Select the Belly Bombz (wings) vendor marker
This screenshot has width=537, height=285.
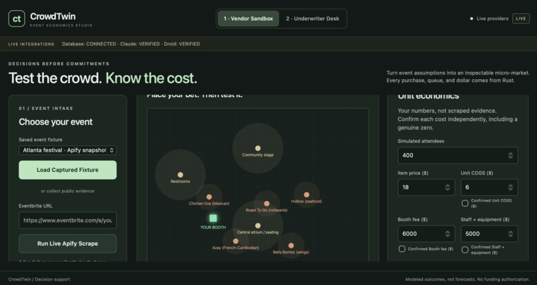click(x=290, y=246)
